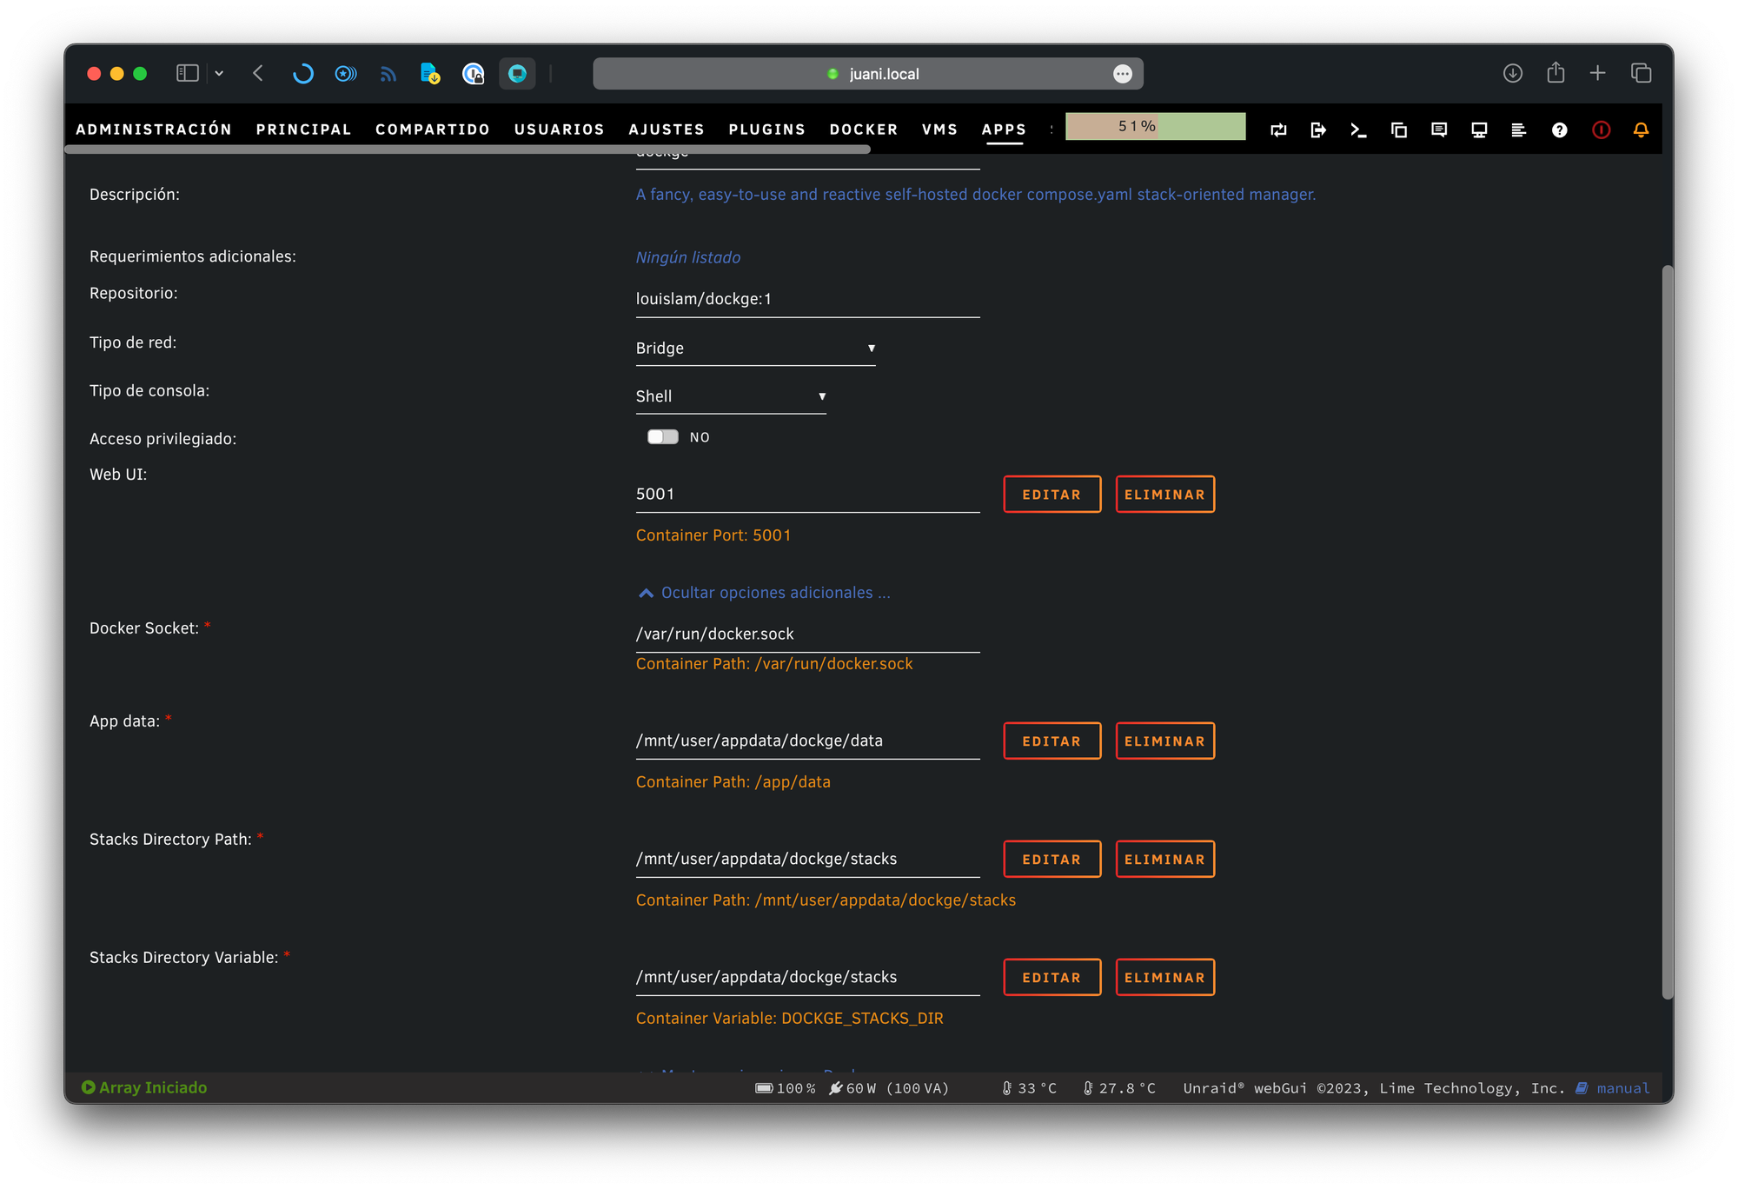Open the address bar more options button
This screenshot has height=1189, width=1738.
point(1123,74)
